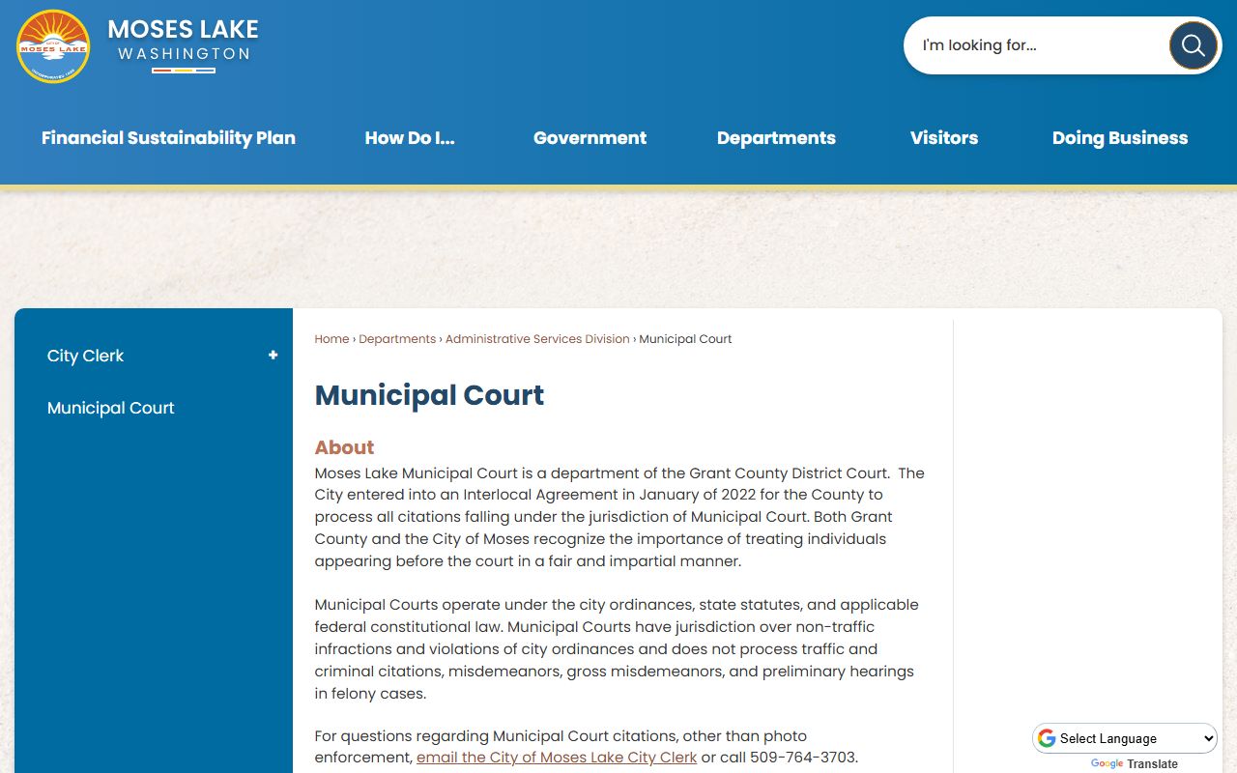Go to Administrative Services Division breadcrumb
This screenshot has width=1237, height=773.
pos(537,339)
